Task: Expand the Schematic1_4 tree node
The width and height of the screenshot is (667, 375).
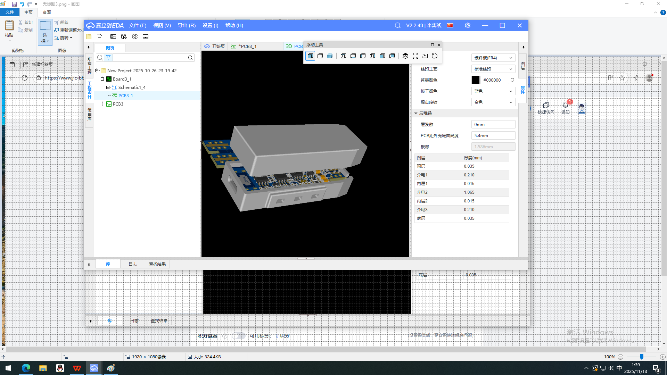Action: point(108,87)
